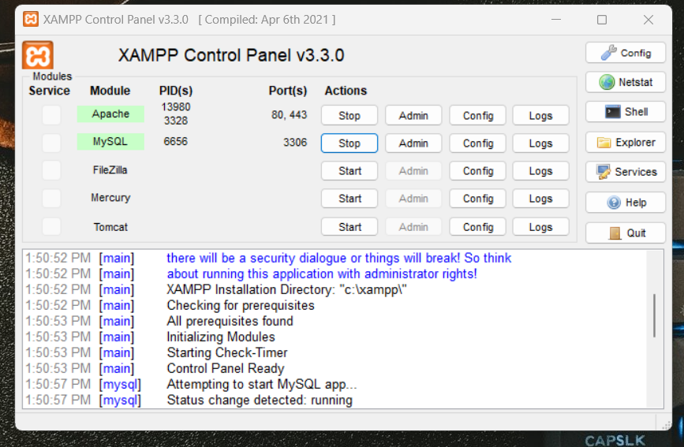Viewport: 684px width, 447px height.
Task: Click the FileZilla Admin button
Action: [413, 171]
